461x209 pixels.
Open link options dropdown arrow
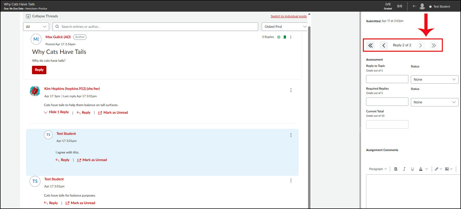click(441, 169)
